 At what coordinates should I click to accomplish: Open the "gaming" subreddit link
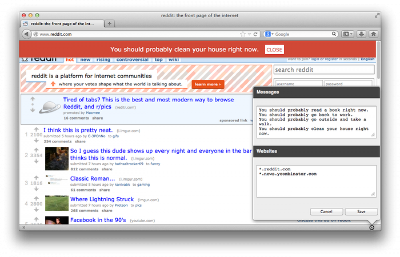point(143,185)
